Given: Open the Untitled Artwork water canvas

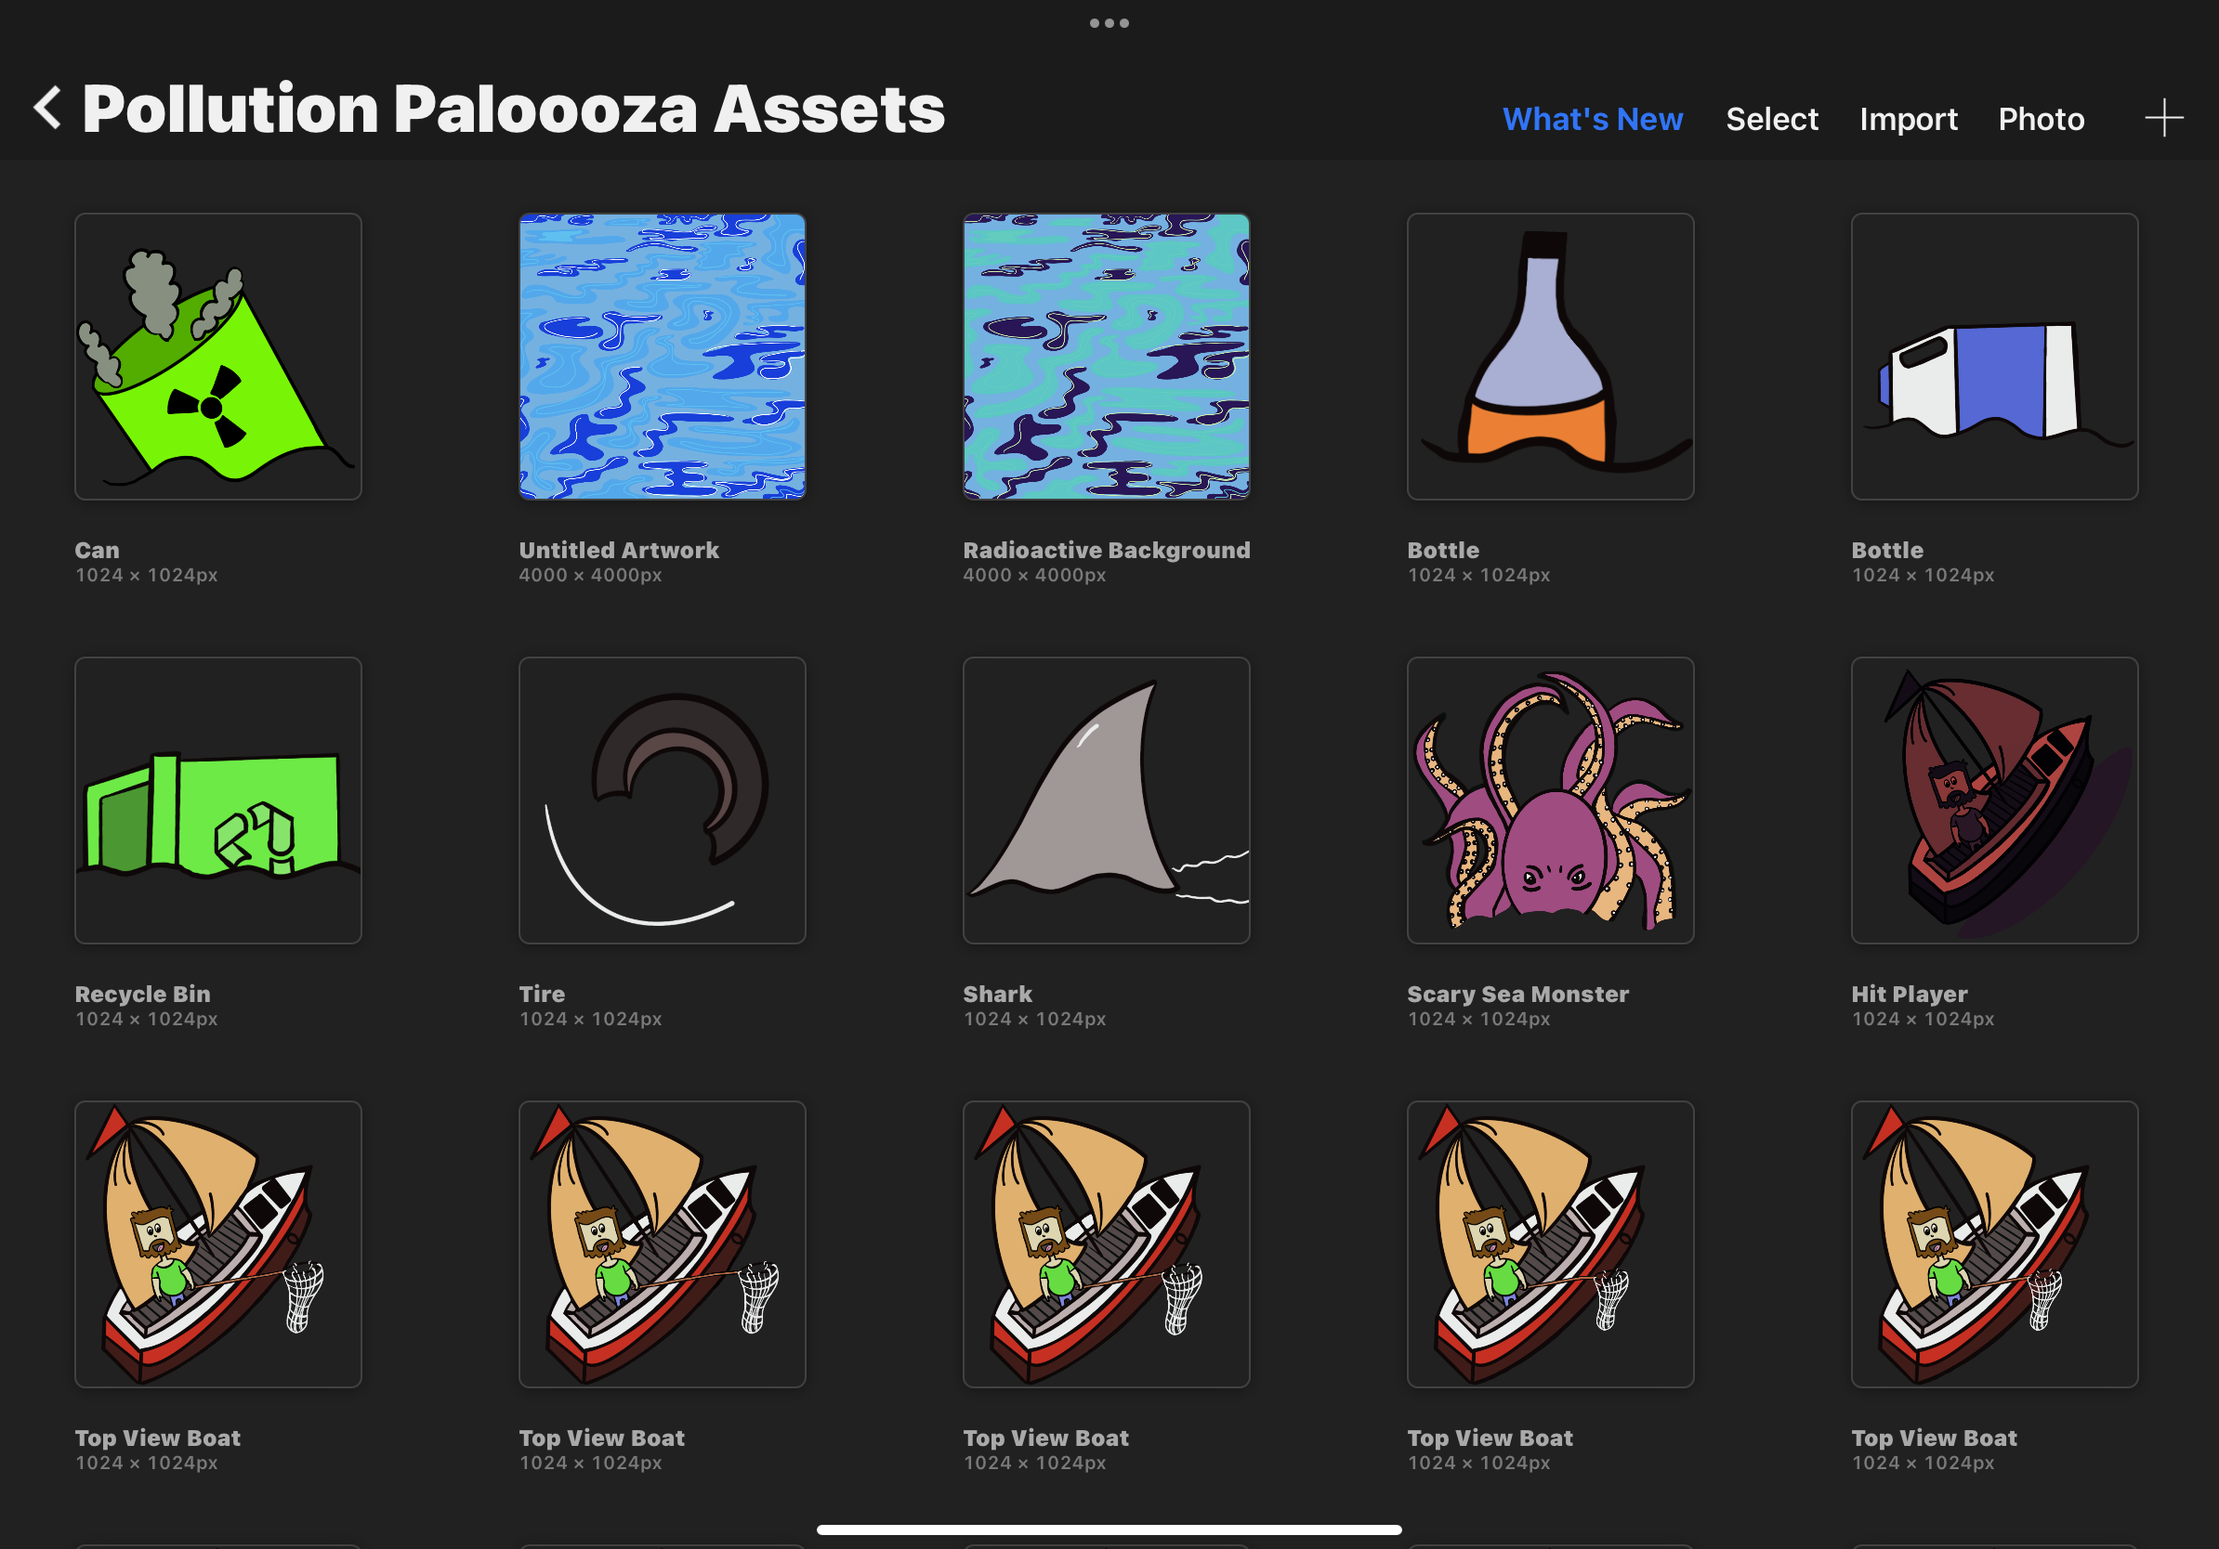Looking at the screenshot, I should pyautogui.click(x=662, y=357).
